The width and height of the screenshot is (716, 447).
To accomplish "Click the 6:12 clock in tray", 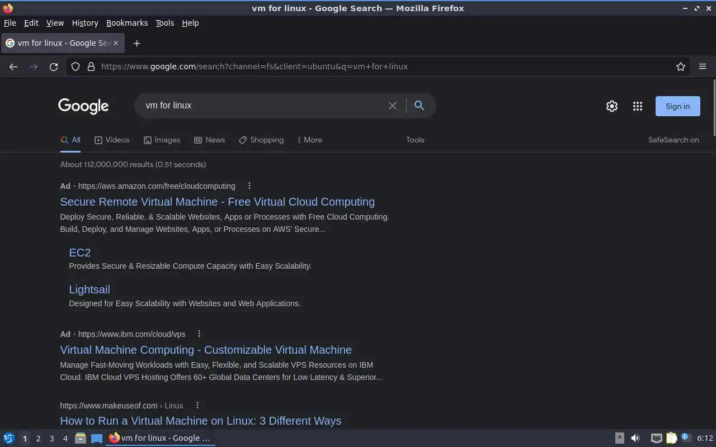I will 705,438.
